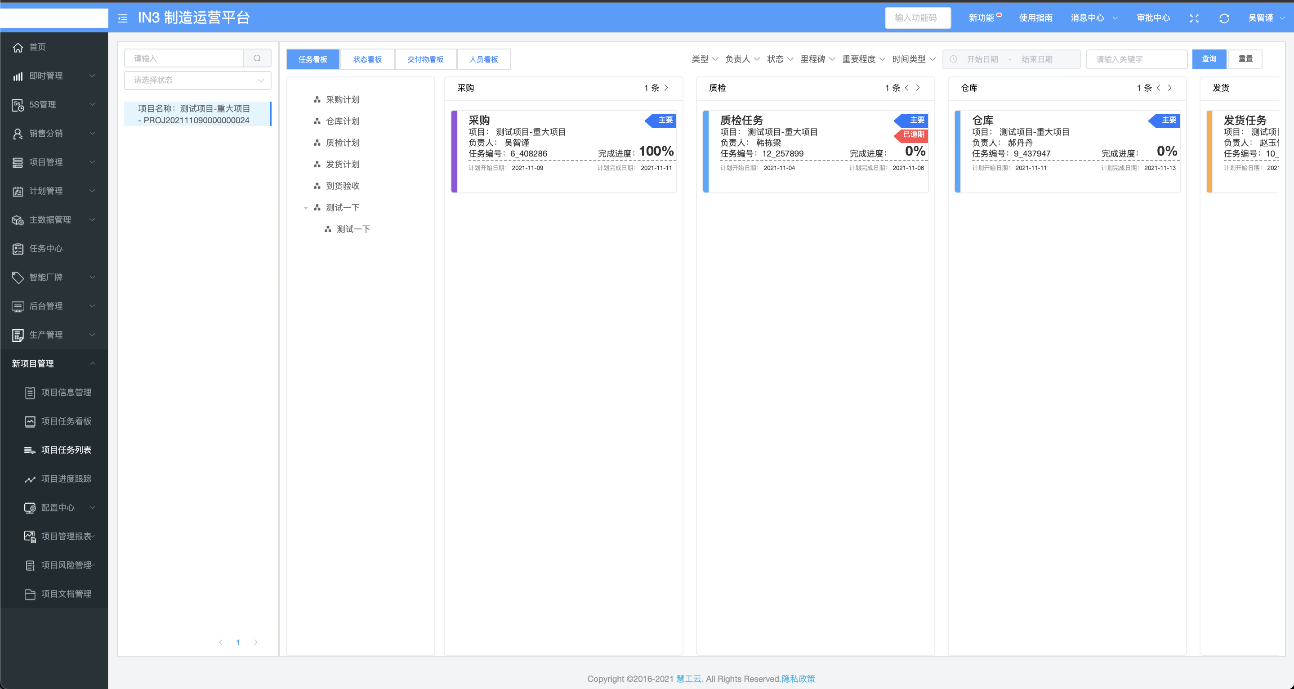This screenshot has height=689, width=1294.
Task: Open the 负责人 filter dropdown
Action: (742, 59)
